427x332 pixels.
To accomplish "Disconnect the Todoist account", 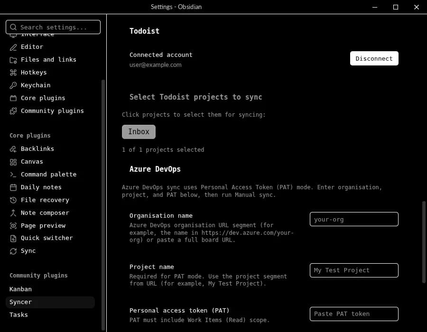I will tap(374, 58).
